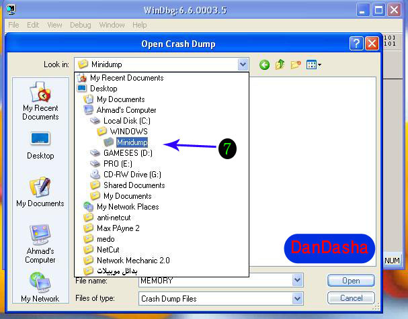Create a new folder icon
This screenshot has width=408, height=319.
click(296, 64)
